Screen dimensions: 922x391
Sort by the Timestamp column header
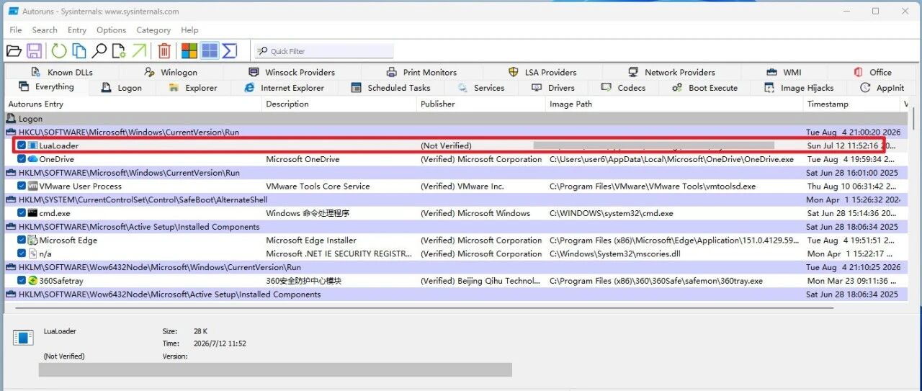coord(853,104)
